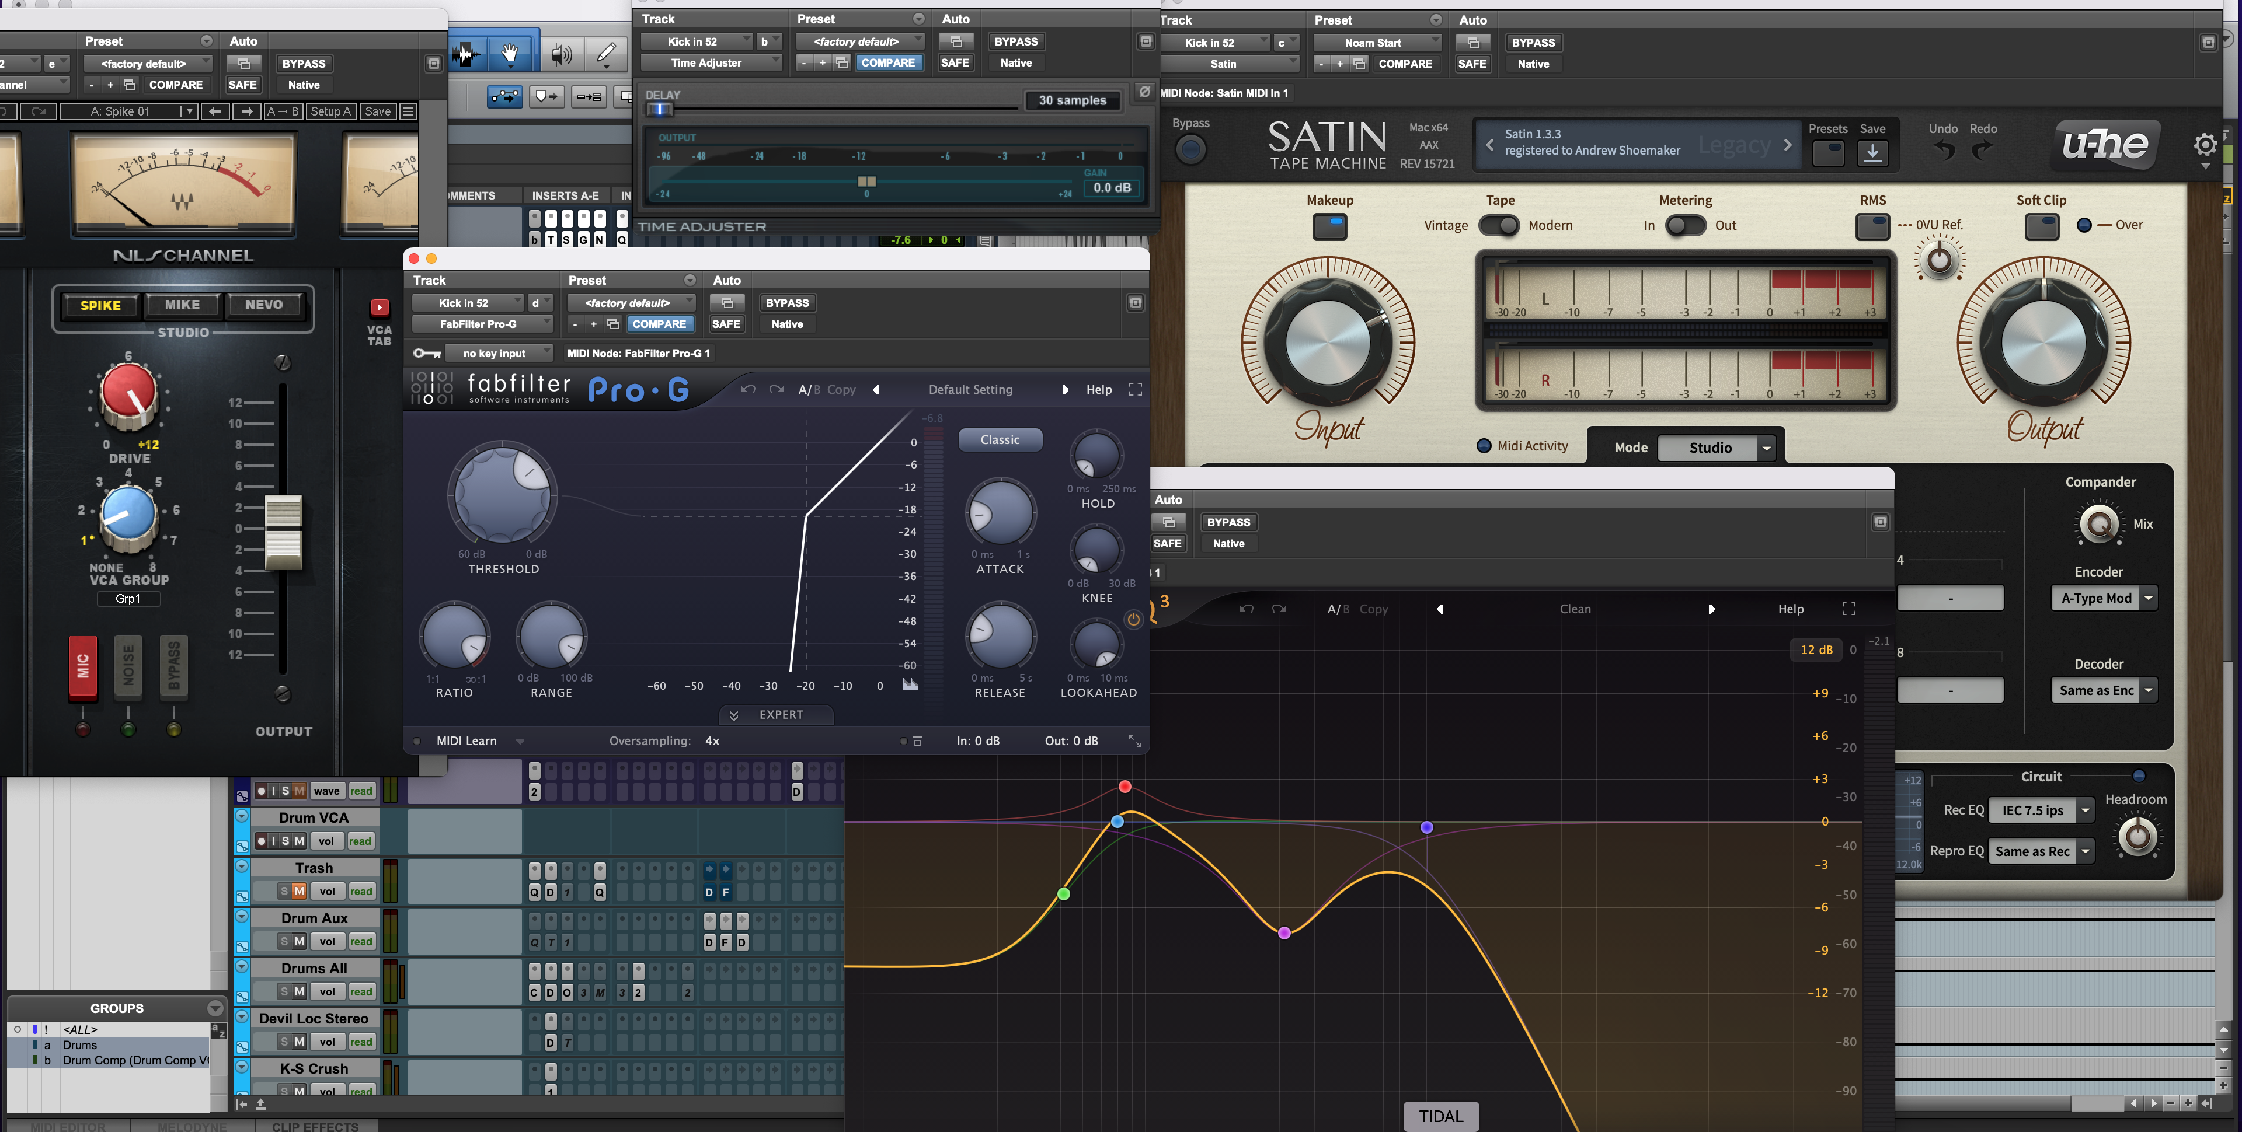Click NLS OUTPUT fader handle
Image resolution: width=2242 pixels, height=1132 pixels.
pyautogui.click(x=283, y=532)
